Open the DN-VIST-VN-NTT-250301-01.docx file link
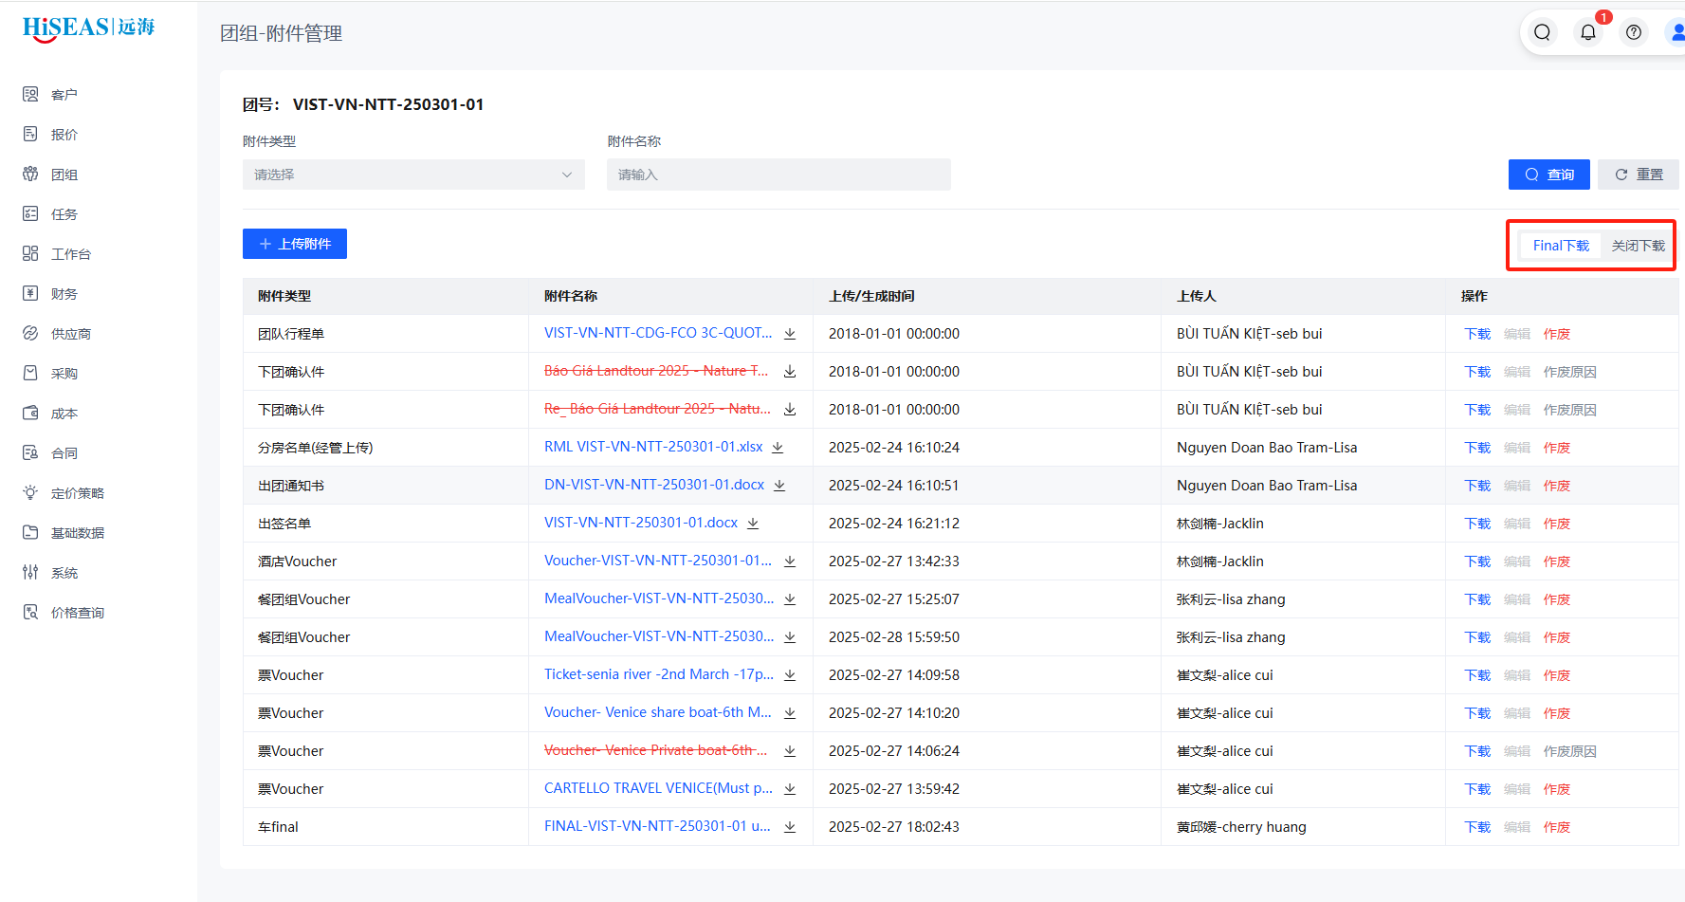 pos(654,485)
